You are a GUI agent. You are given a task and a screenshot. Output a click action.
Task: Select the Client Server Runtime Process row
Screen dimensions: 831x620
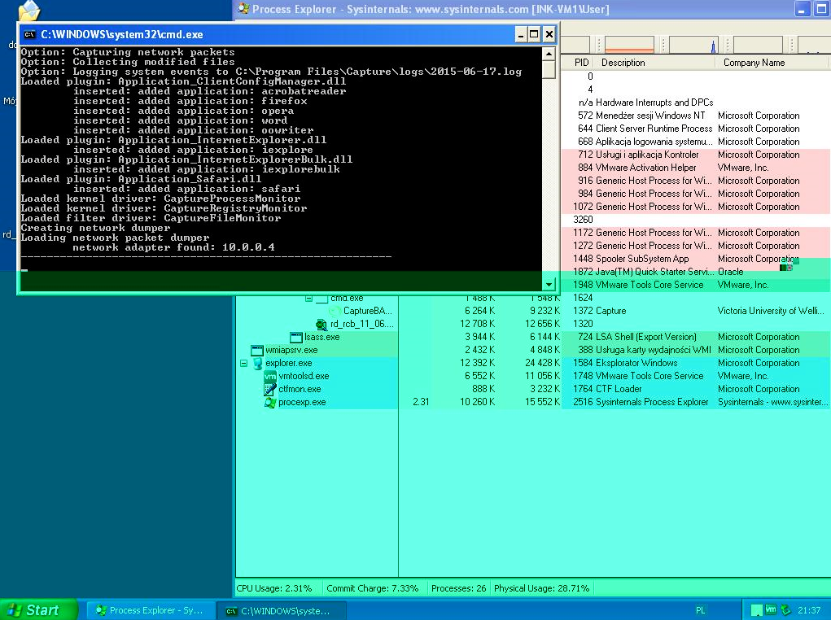pyautogui.click(x=696, y=129)
